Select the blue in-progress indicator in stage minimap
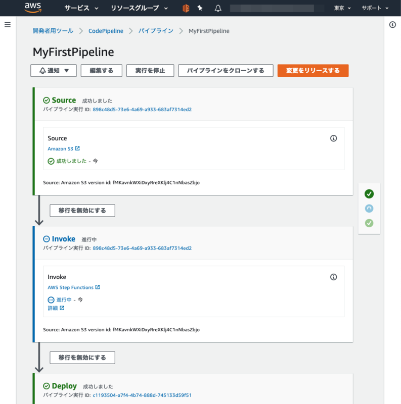 tap(369, 208)
